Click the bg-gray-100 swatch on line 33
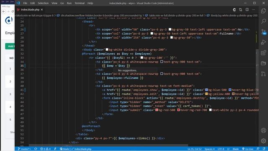 pyautogui.click(x=142, y=58)
